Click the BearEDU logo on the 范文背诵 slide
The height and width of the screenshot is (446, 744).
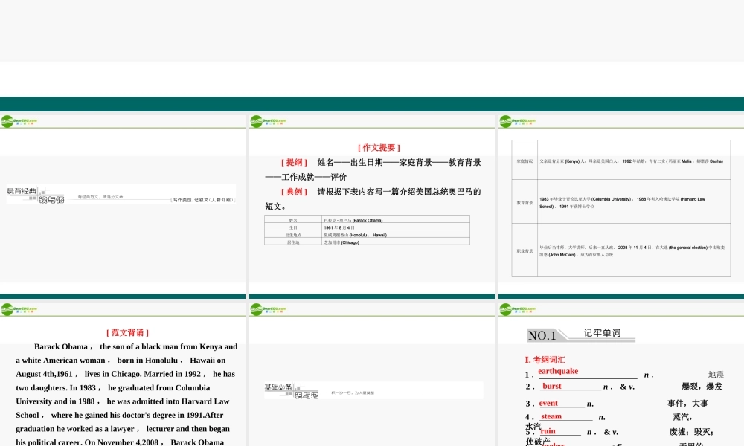tap(19, 309)
